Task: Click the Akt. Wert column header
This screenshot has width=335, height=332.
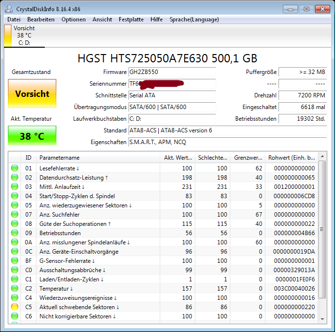Action: [x=178, y=158]
